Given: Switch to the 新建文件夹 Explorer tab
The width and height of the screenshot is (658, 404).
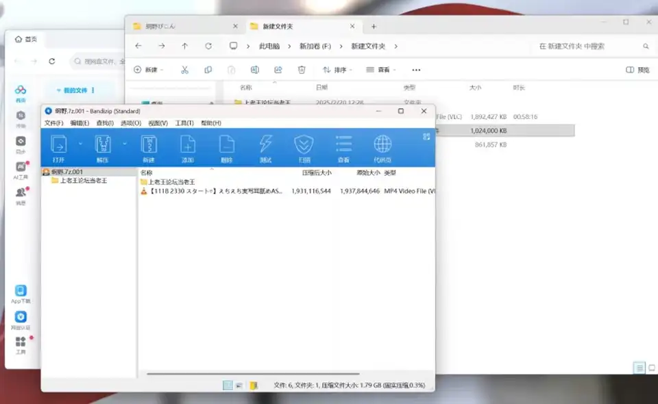Looking at the screenshot, I should click(x=278, y=27).
